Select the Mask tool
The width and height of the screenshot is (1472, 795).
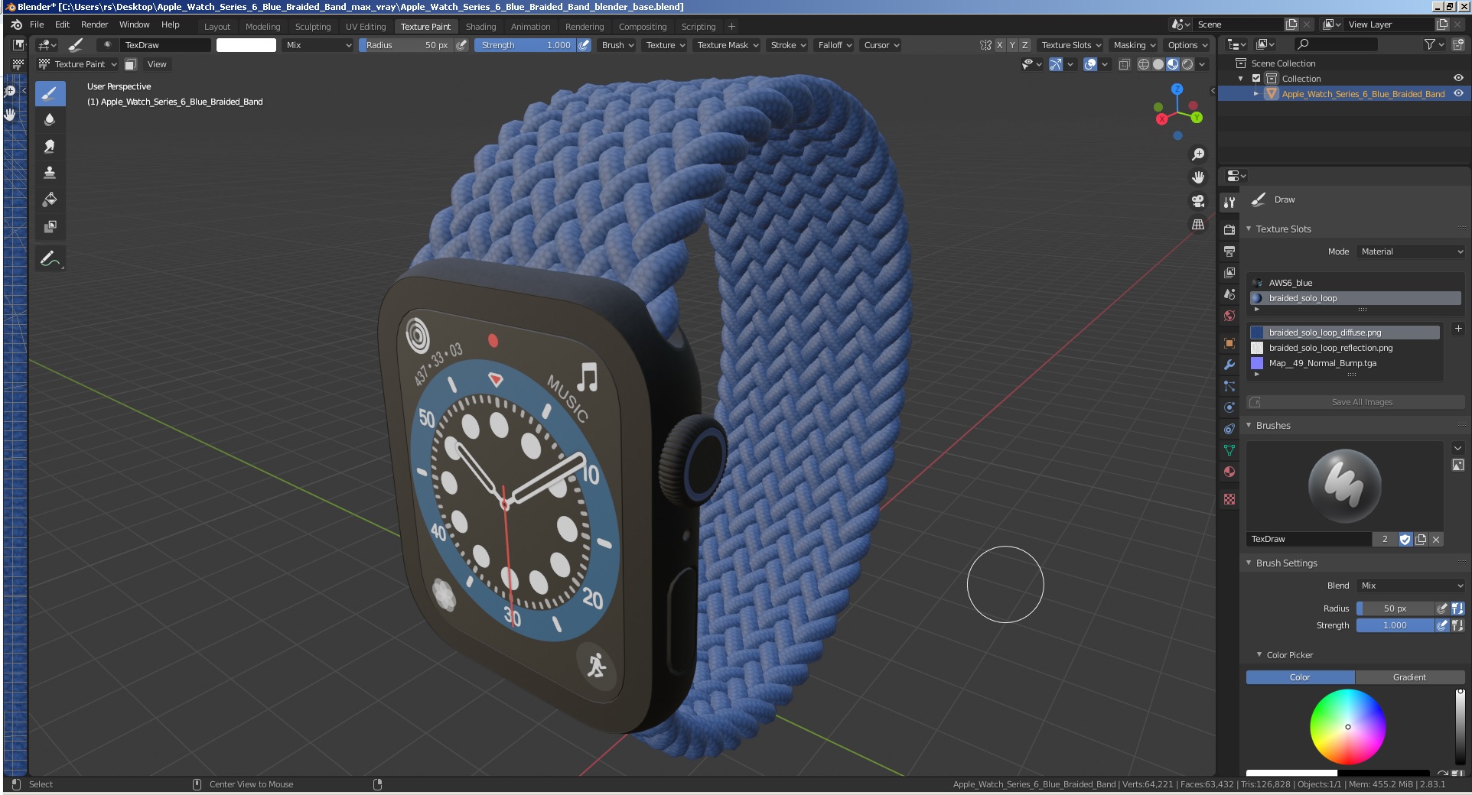(x=50, y=226)
